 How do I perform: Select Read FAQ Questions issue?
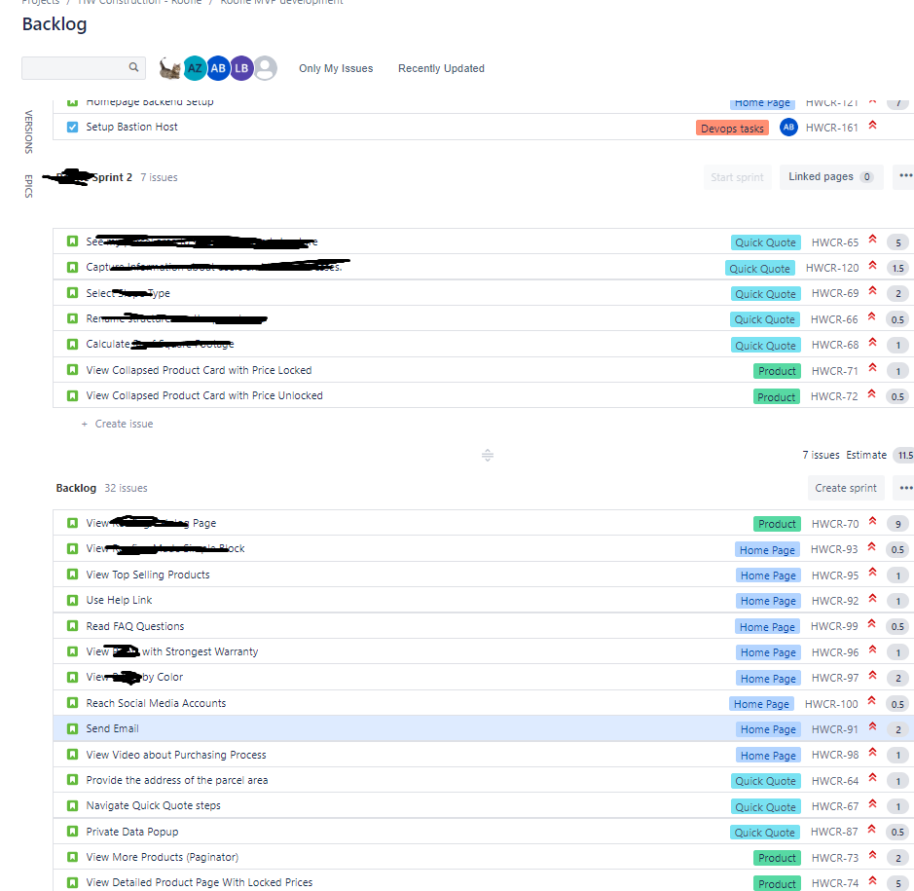pos(483,626)
